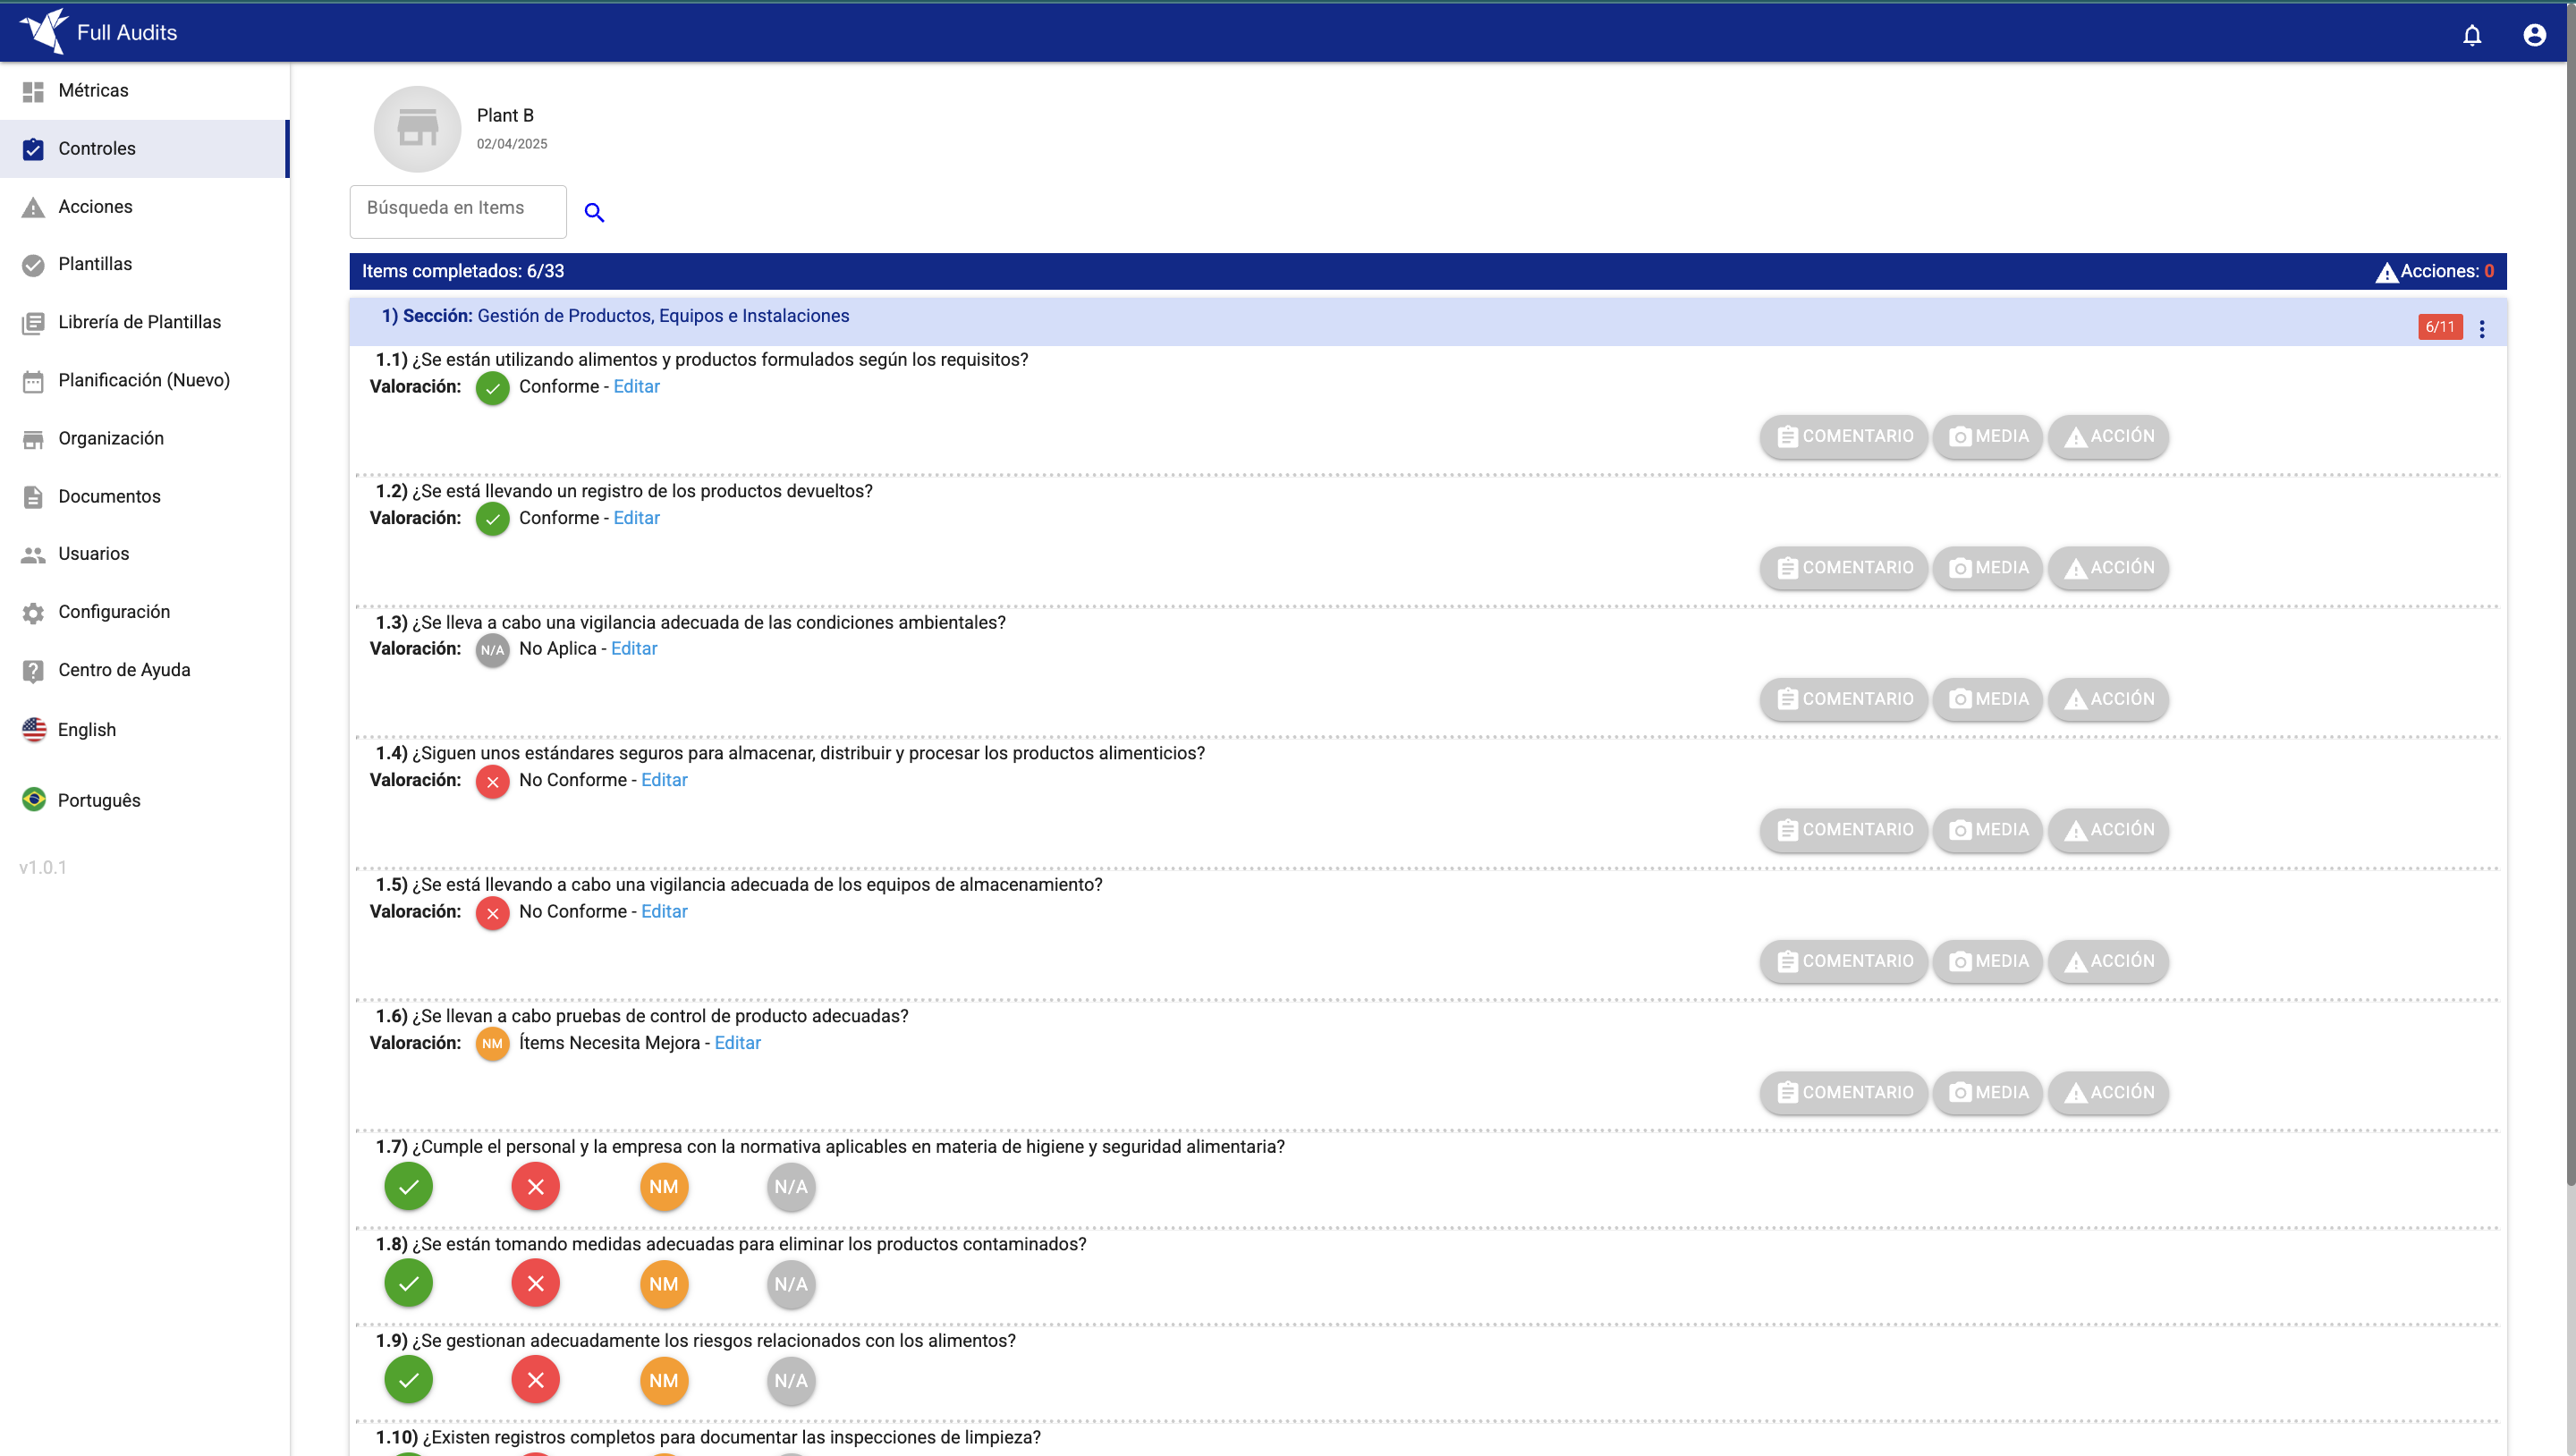2576x1456 pixels.
Task: Open Librería de Plantillas
Action: (145, 322)
